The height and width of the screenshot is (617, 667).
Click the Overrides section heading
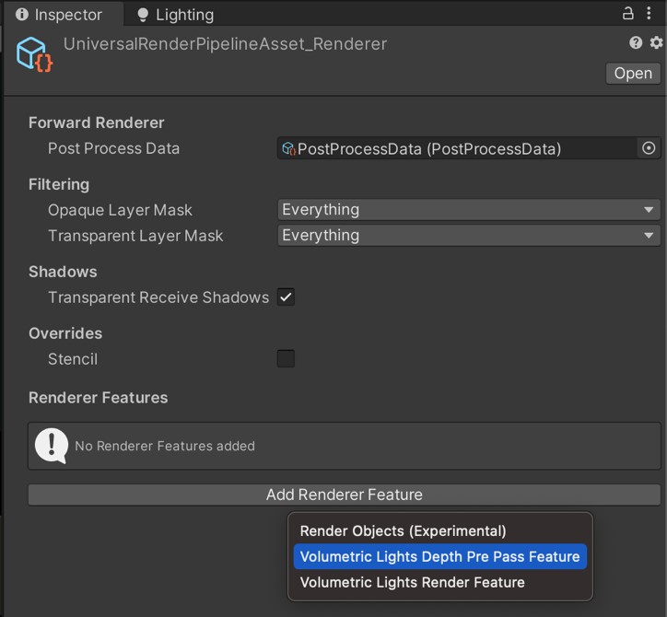point(65,333)
